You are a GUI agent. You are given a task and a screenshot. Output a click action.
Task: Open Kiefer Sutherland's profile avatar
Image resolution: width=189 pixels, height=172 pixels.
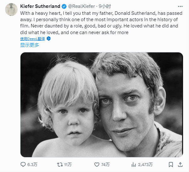(x=11, y=9)
